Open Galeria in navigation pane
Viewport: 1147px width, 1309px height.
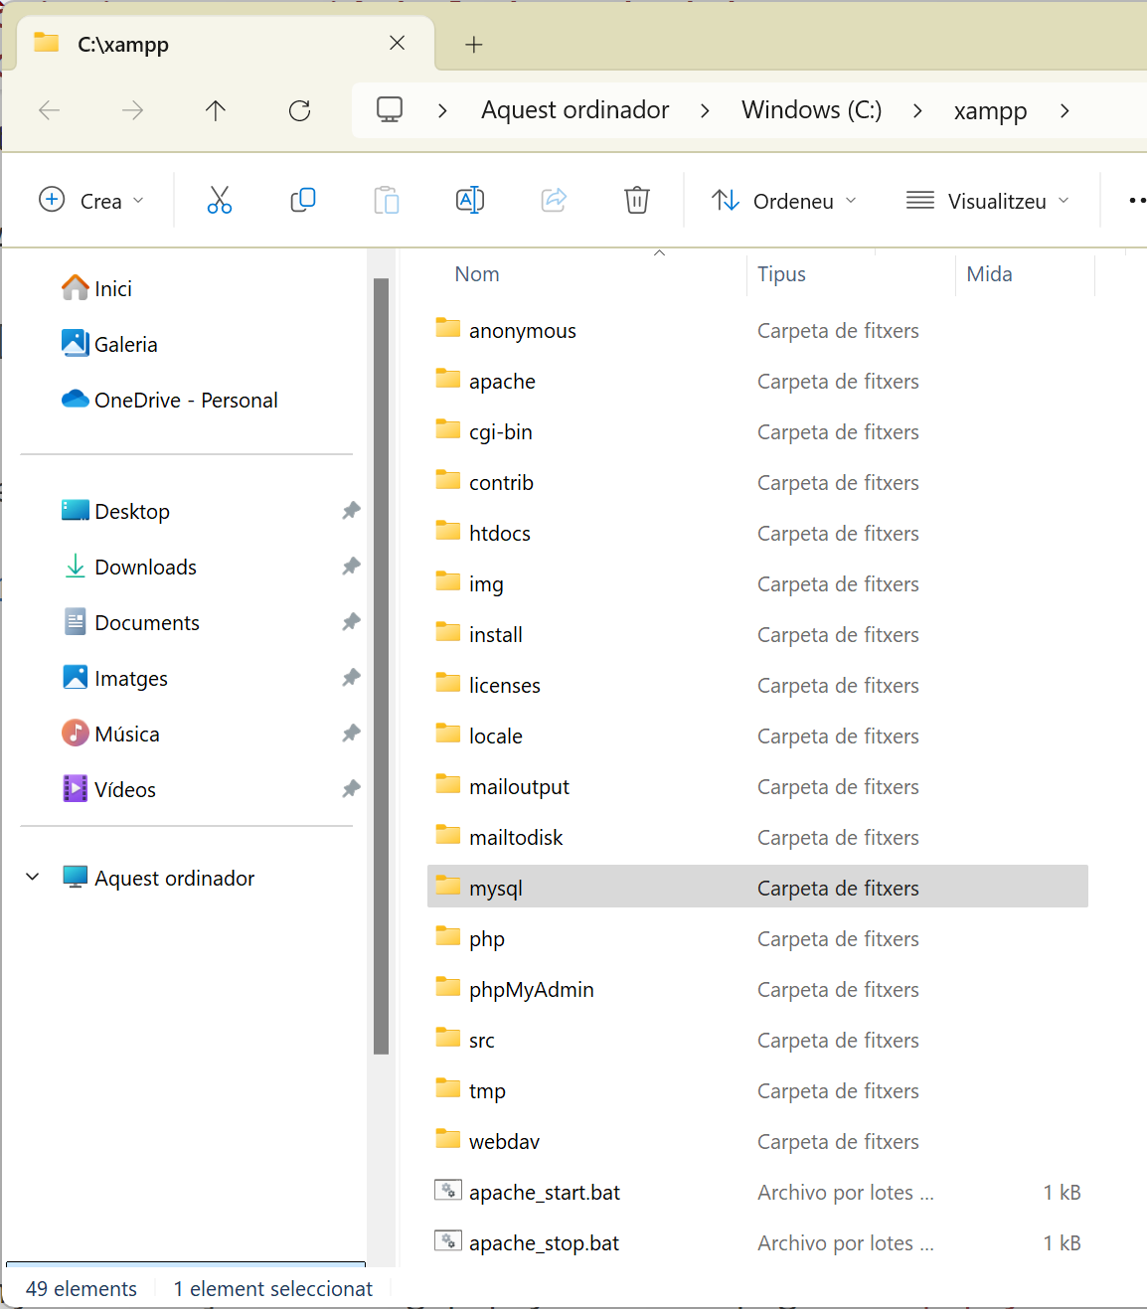[x=125, y=345]
